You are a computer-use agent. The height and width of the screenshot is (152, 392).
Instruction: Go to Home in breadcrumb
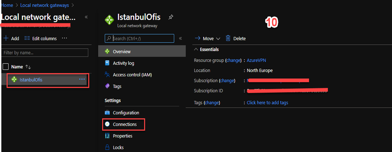pos(7,5)
